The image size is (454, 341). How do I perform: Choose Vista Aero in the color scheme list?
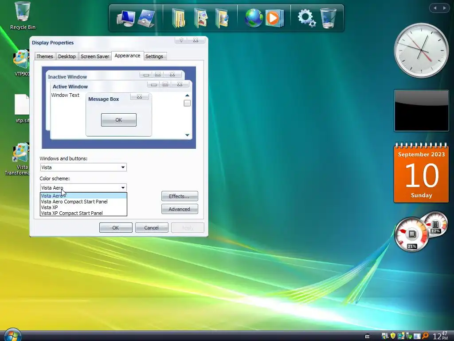click(83, 196)
